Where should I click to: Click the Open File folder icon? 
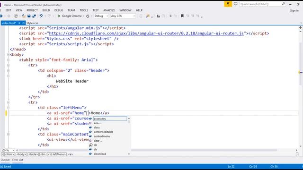click(24, 16)
